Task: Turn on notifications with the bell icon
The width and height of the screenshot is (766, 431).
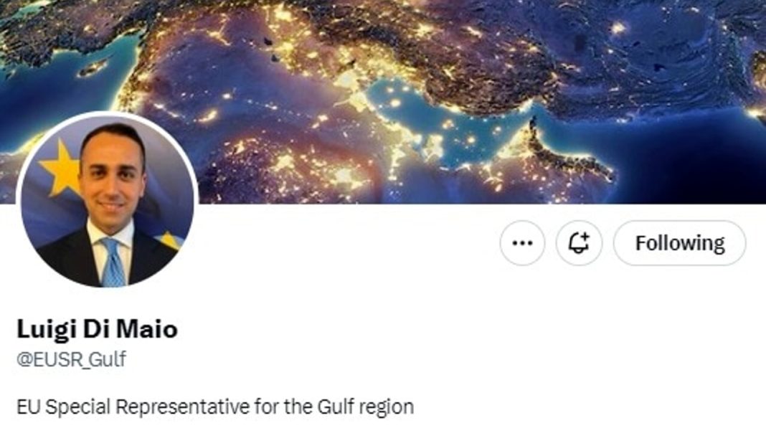Action: tap(579, 243)
